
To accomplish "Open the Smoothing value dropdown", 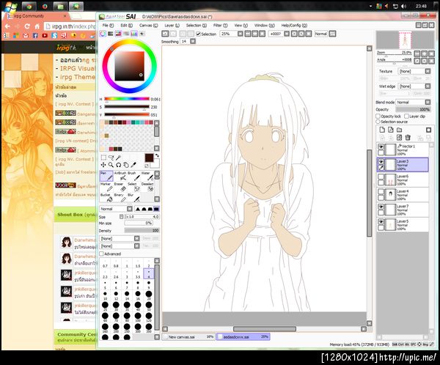I will tap(193, 41).
